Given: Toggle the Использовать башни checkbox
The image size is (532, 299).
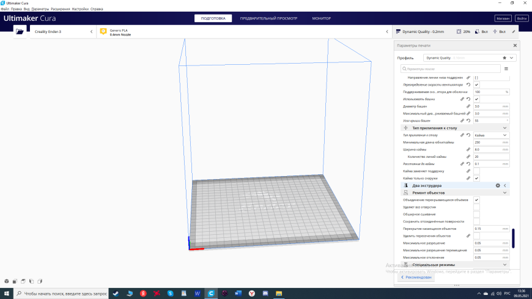Looking at the screenshot, I should pyautogui.click(x=477, y=99).
